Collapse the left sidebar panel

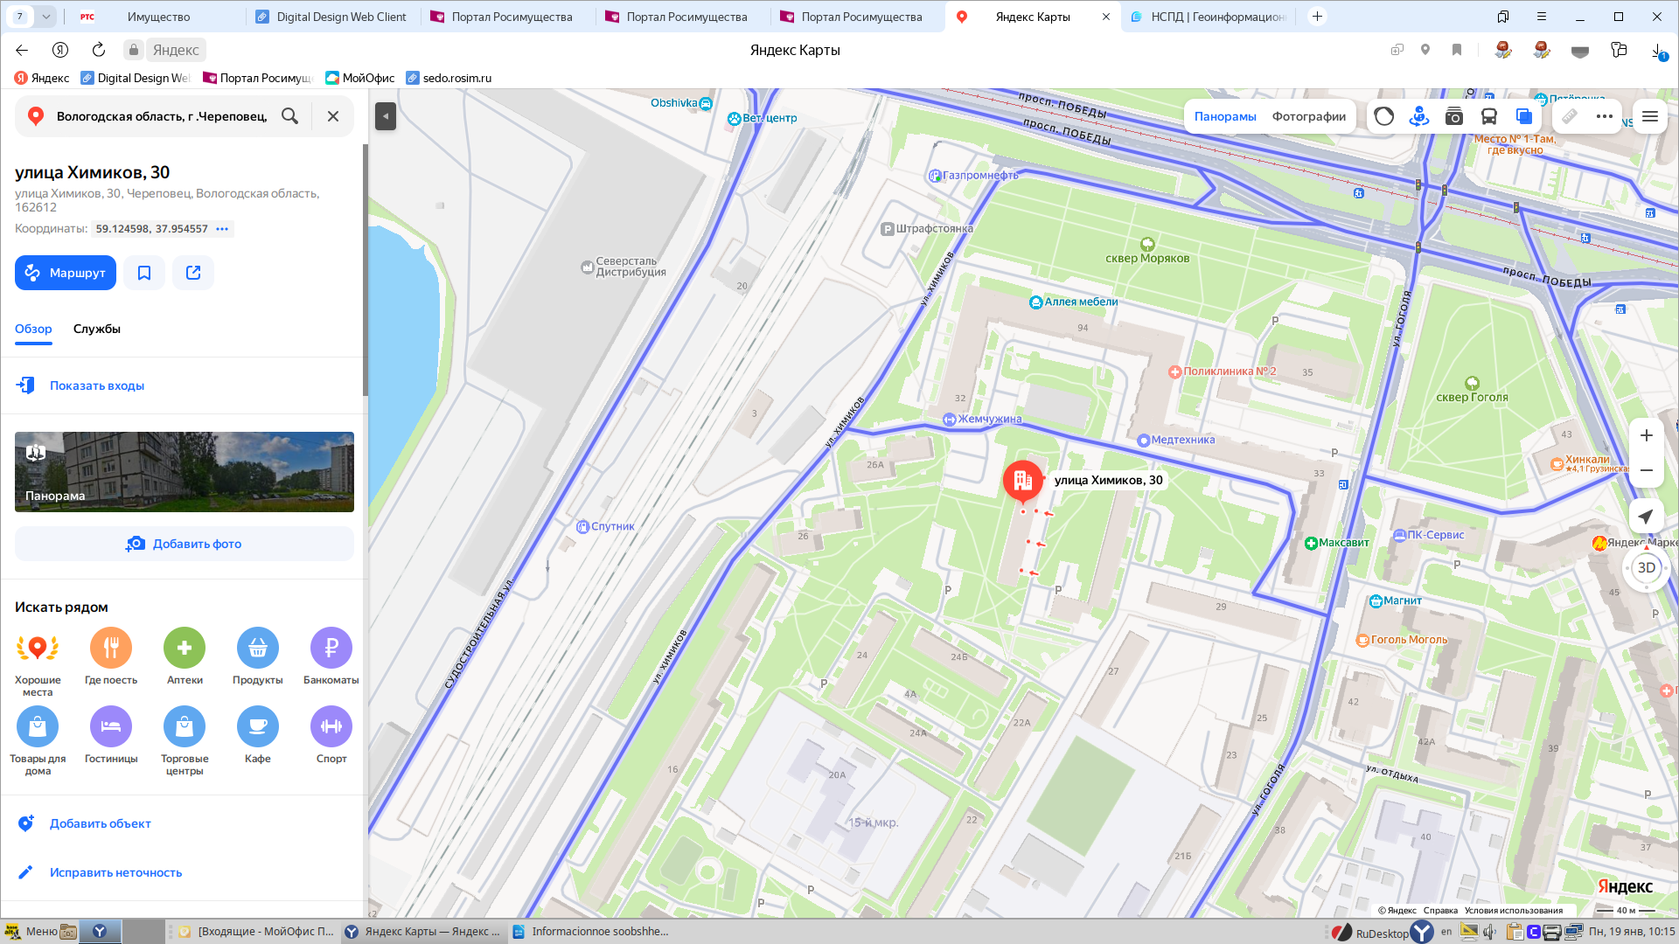point(386,116)
